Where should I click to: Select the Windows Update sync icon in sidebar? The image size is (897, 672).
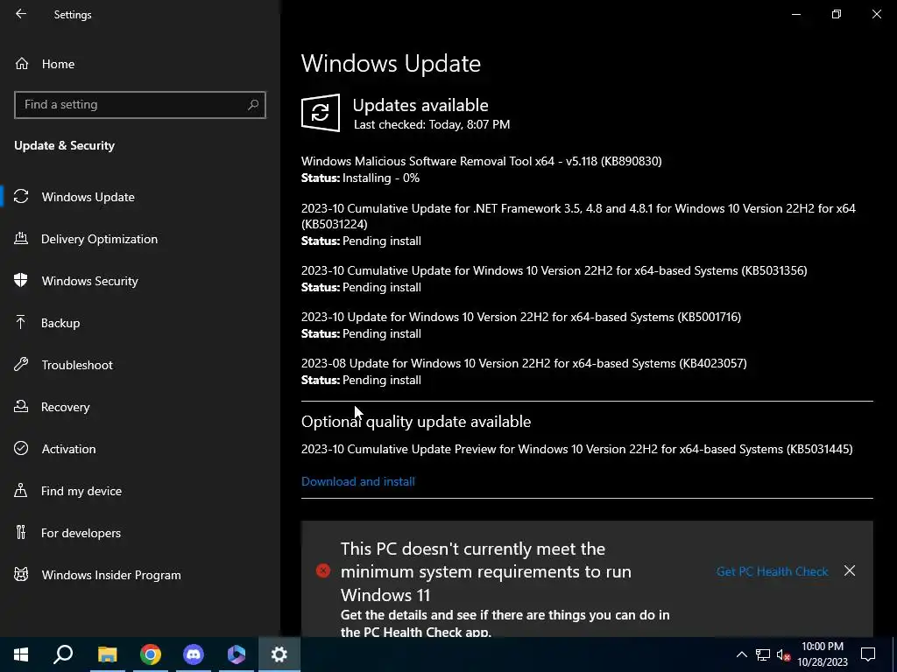[21, 197]
